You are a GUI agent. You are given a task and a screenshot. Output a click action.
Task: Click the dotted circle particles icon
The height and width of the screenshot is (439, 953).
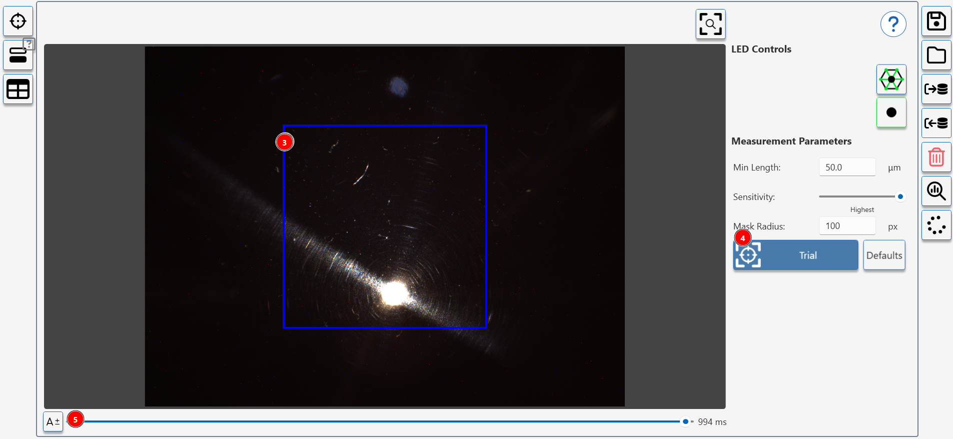coord(936,225)
